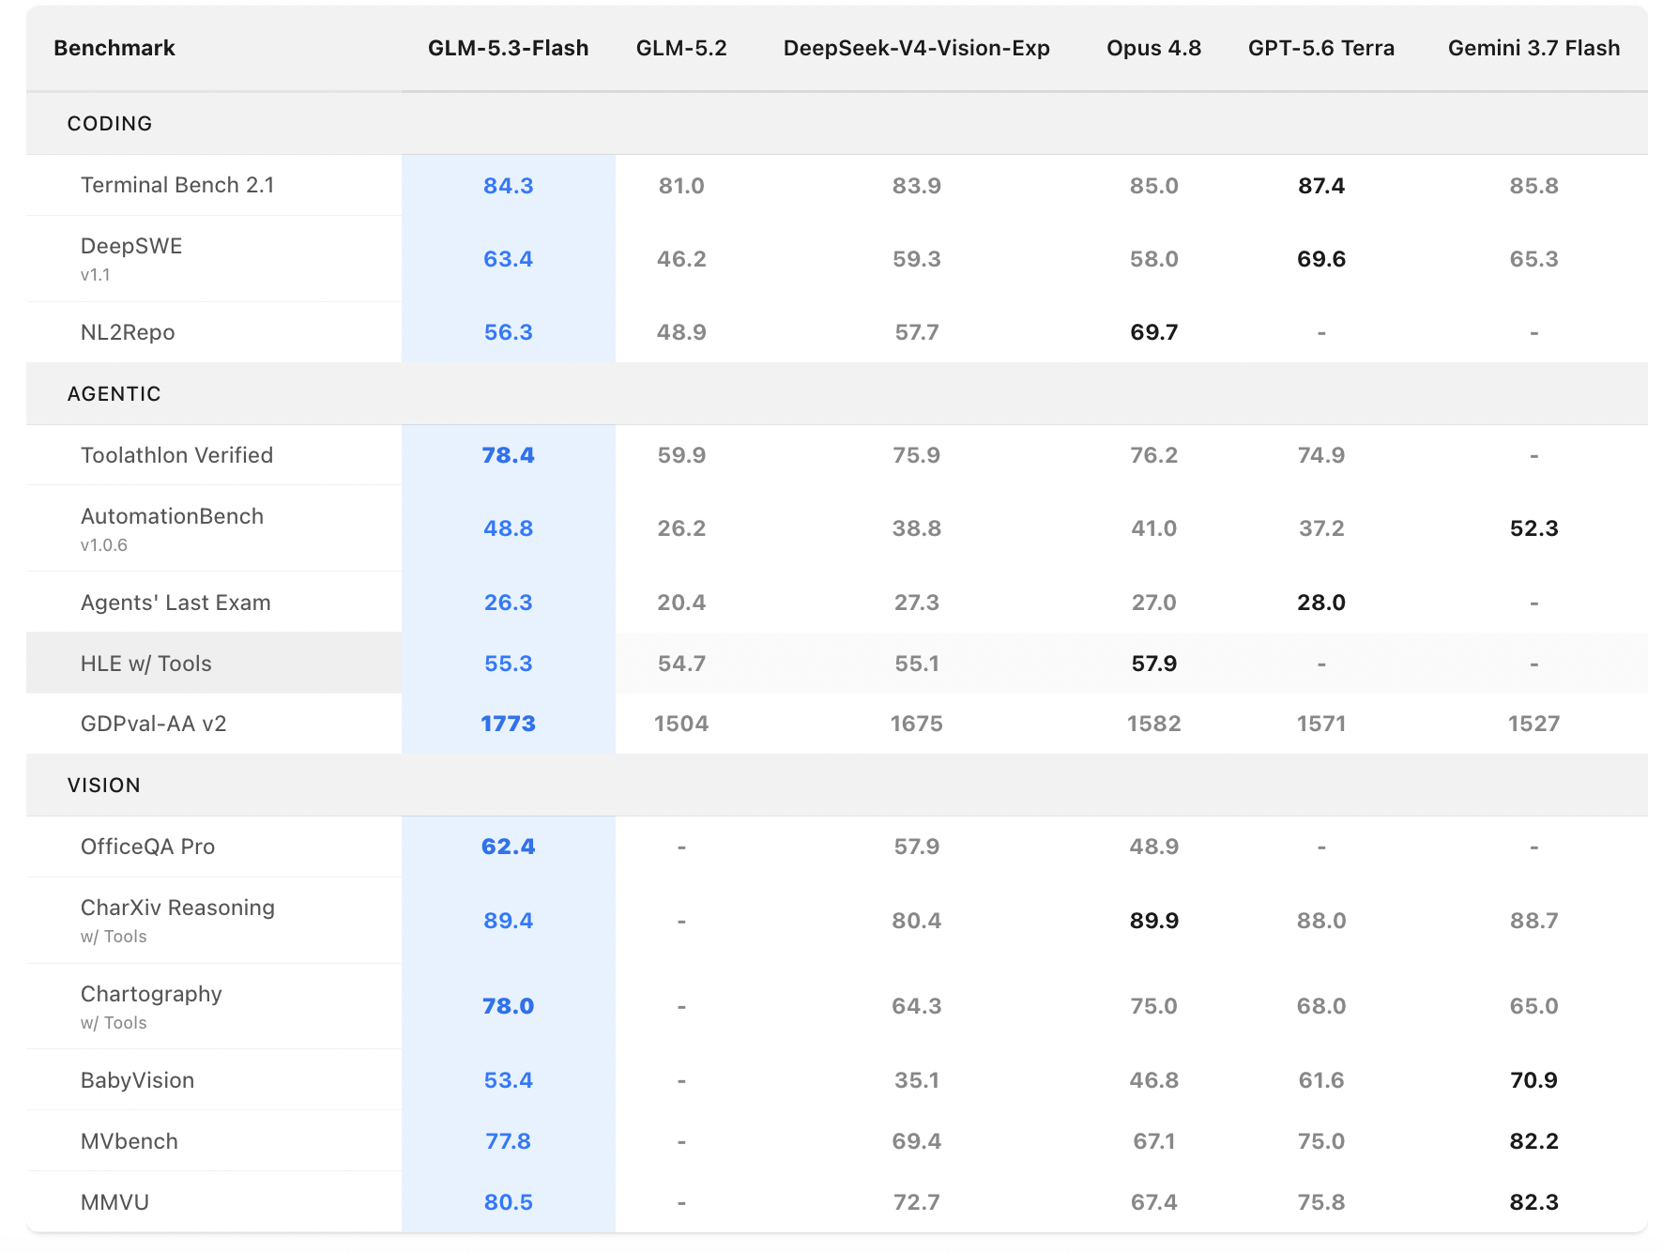Select Gemini 3.7 Flash's AutomationBench score 52.3
This screenshot has height=1252, width=1663.
click(1533, 528)
